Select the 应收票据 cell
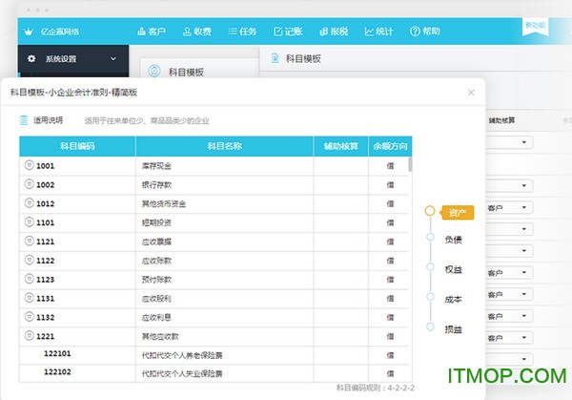The height and width of the screenshot is (400, 572). (224, 242)
